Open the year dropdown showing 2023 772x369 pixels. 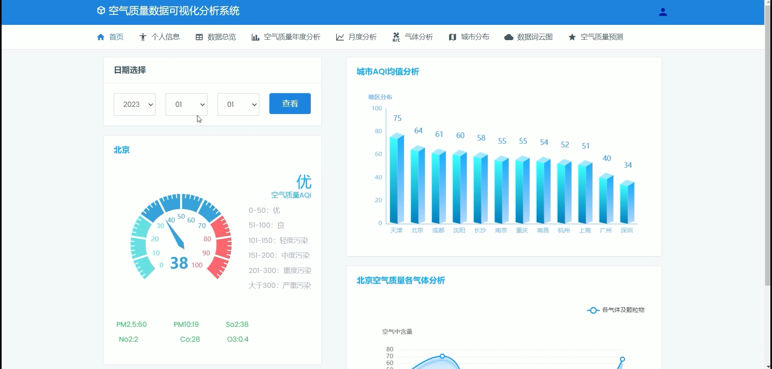click(134, 104)
